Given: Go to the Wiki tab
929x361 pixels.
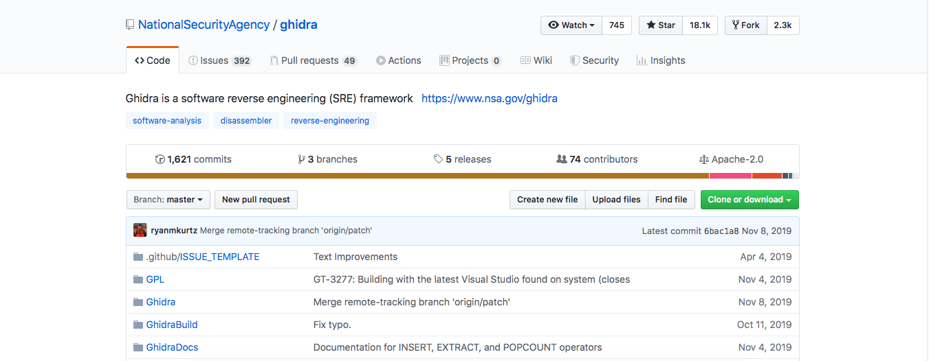Looking at the screenshot, I should tap(536, 60).
